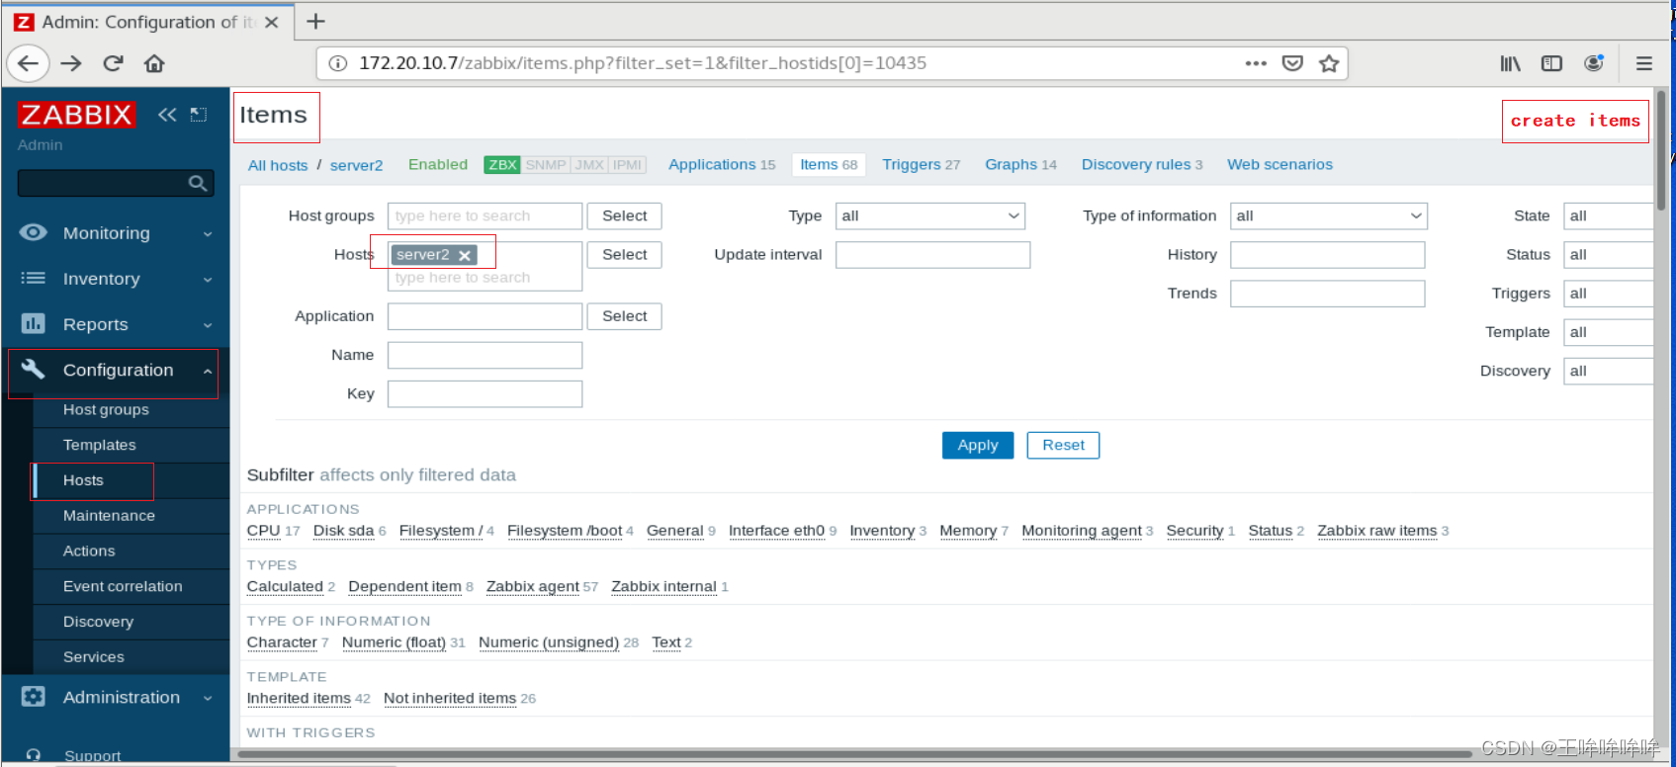Open the browser hamburger menu
The height and width of the screenshot is (767, 1676).
point(1644,63)
